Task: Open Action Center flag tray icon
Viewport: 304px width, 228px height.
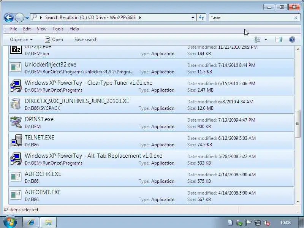Action: [x=249, y=223]
